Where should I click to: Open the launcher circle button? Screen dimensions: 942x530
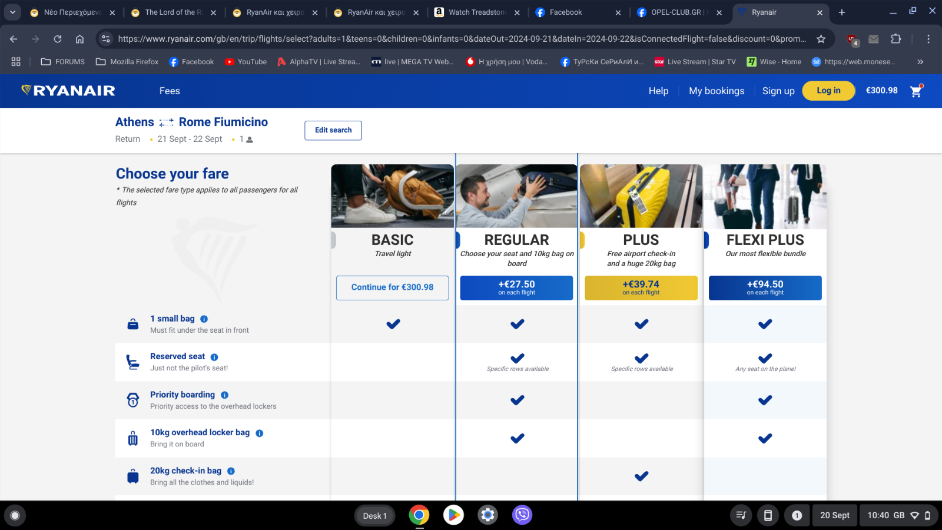[15, 516]
